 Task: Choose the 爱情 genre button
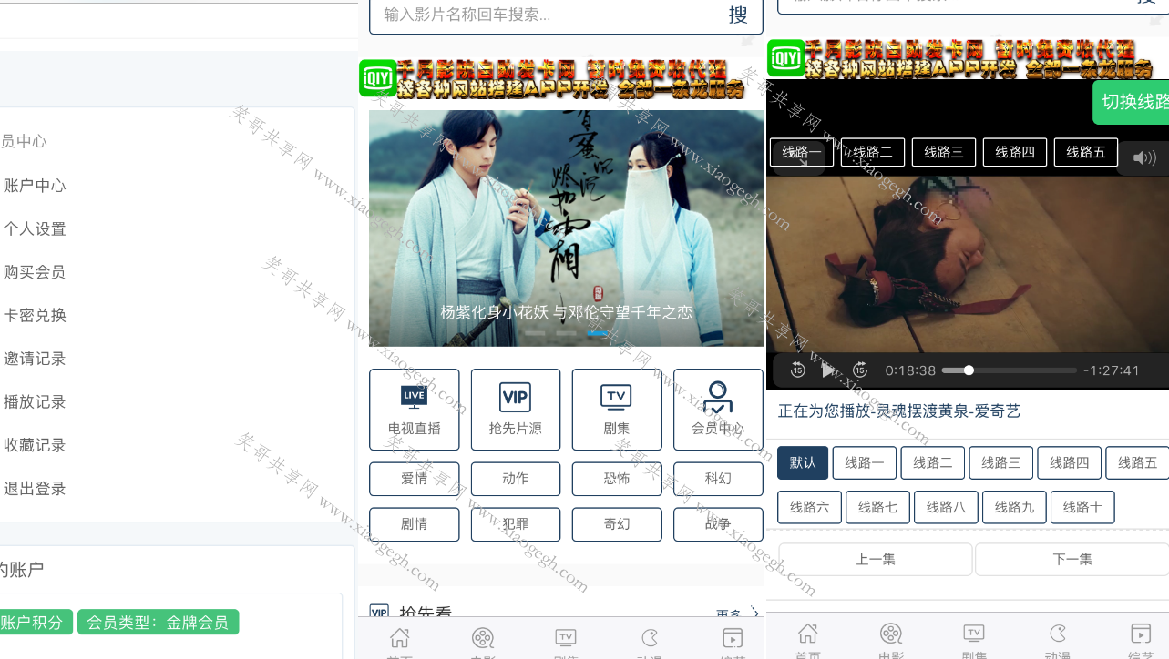click(415, 479)
